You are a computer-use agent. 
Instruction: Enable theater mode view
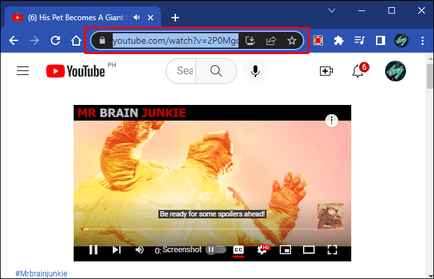click(x=309, y=250)
